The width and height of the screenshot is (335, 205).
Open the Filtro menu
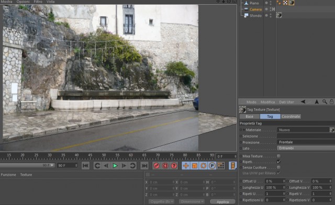pyautogui.click(x=38, y=2)
